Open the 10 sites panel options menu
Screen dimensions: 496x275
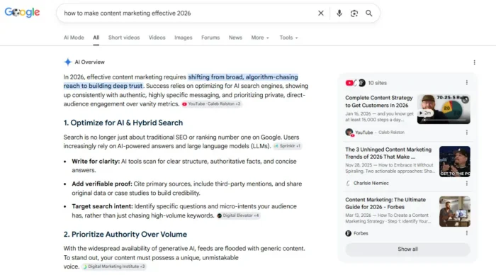point(466,83)
